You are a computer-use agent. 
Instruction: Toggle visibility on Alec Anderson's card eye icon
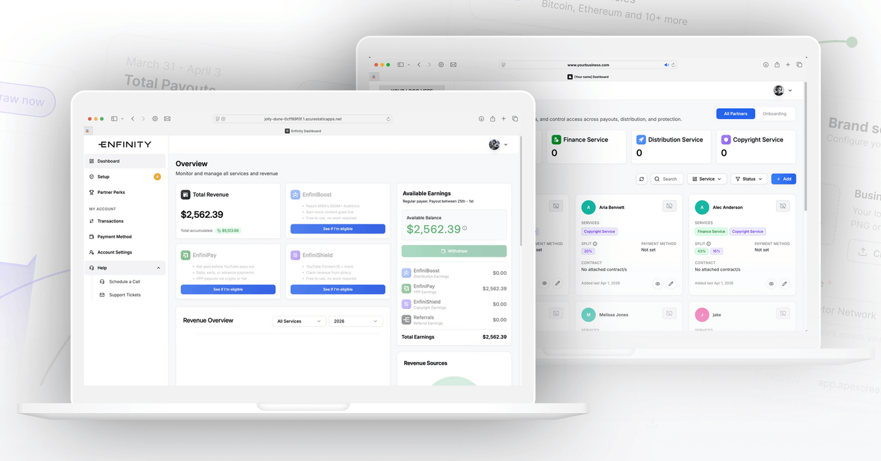coord(771,284)
